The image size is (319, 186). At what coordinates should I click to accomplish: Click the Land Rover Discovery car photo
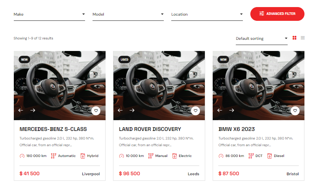(159, 86)
